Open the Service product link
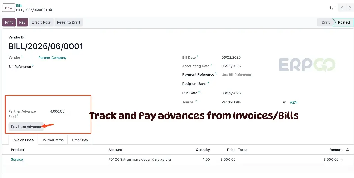 [x=17, y=159]
